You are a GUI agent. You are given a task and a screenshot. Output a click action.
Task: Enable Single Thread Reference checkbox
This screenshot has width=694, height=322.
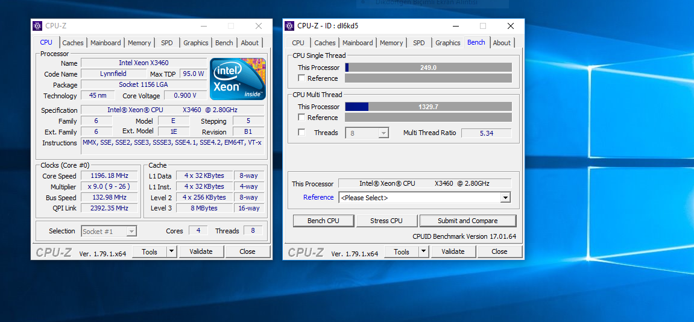pos(302,78)
